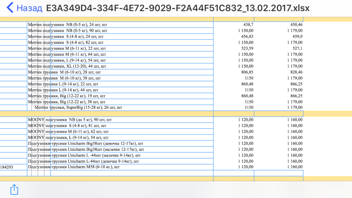Select price cell 527,1
352x198 pixels.
[298, 49]
